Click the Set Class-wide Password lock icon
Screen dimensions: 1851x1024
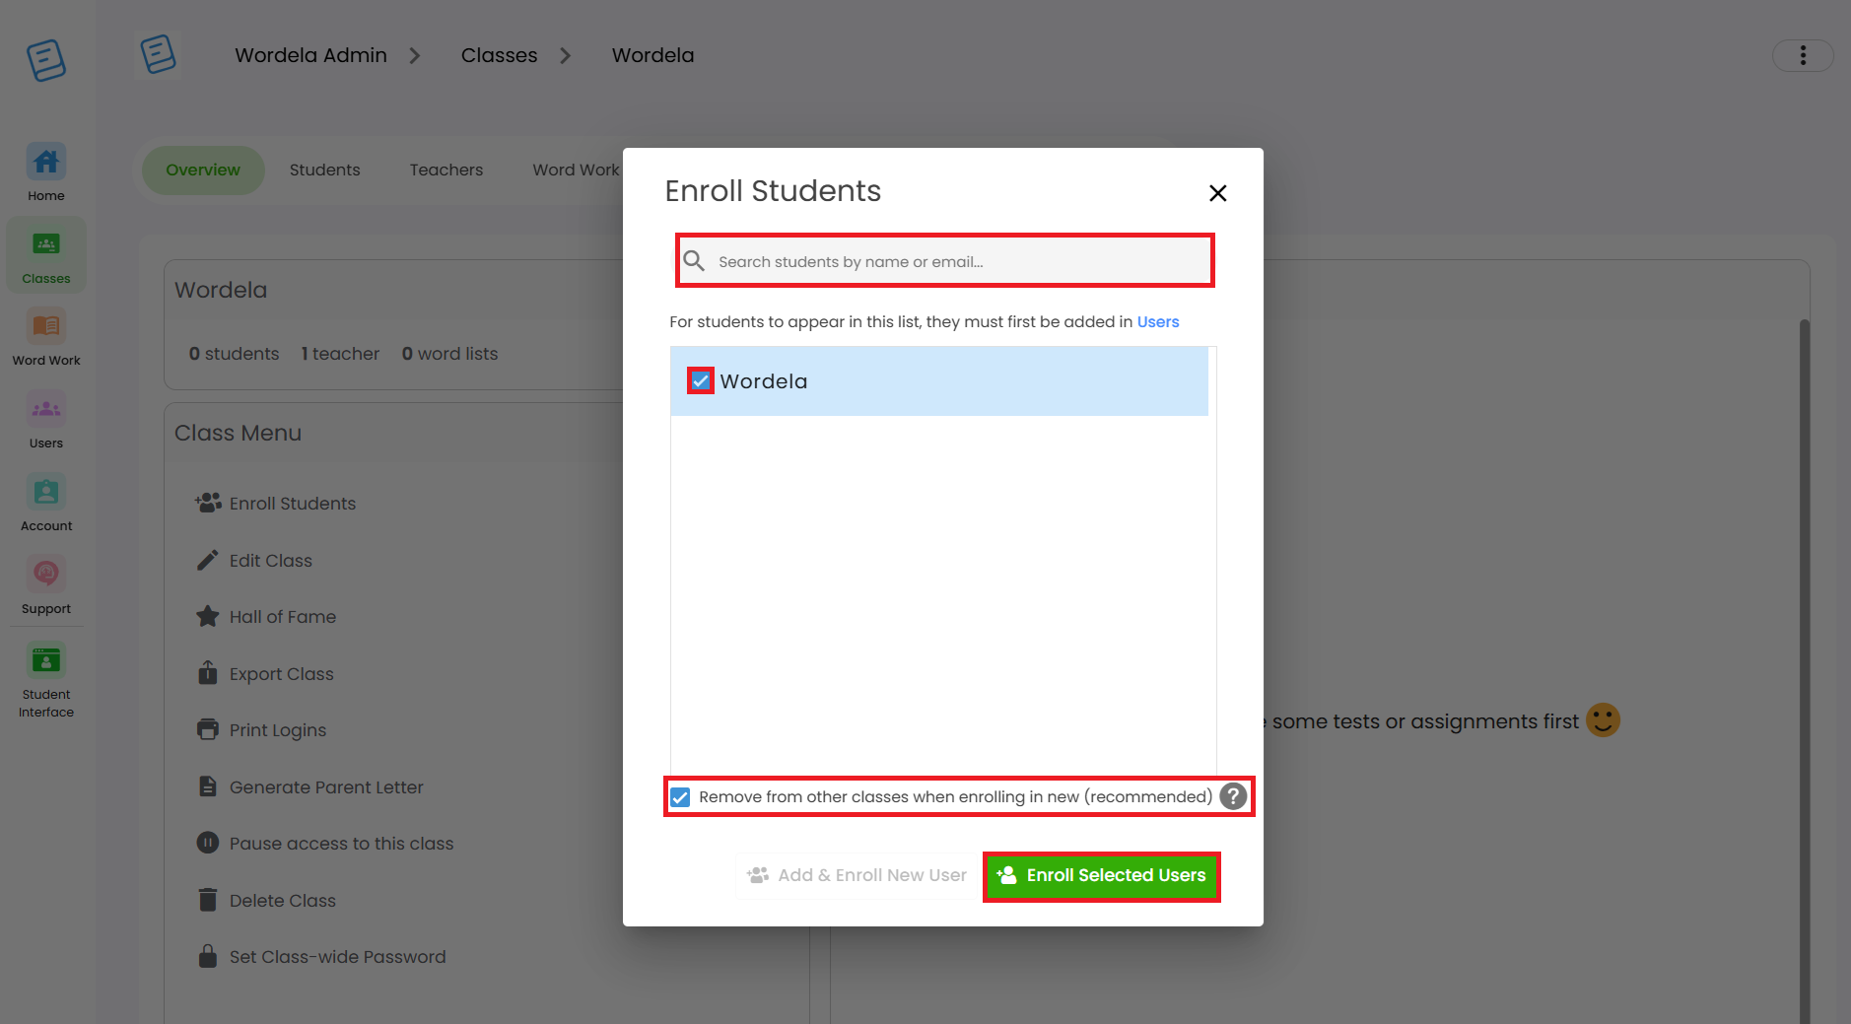pyautogui.click(x=207, y=956)
